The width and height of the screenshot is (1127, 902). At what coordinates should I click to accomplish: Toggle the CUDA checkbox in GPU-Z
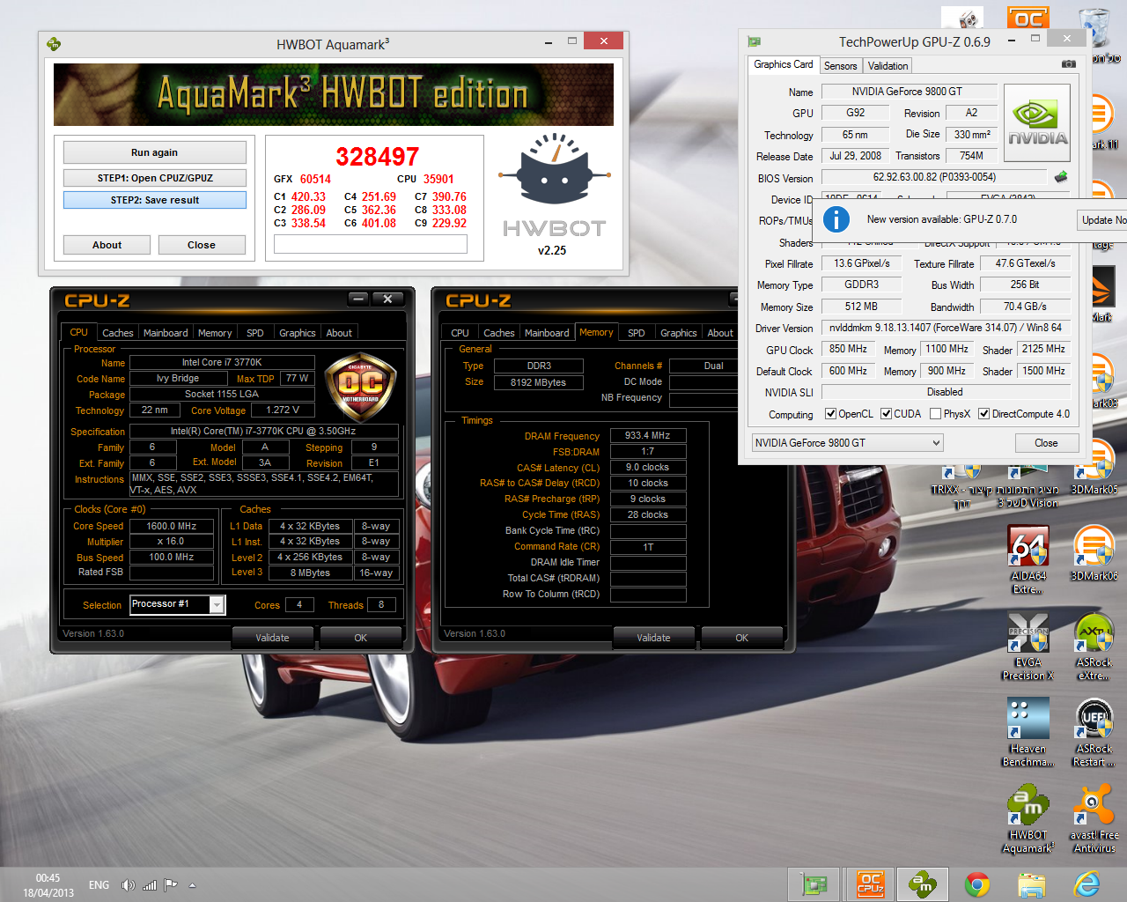(x=886, y=414)
